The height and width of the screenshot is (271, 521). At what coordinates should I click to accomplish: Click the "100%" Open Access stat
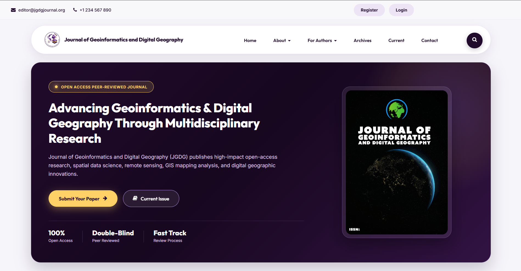57,233
